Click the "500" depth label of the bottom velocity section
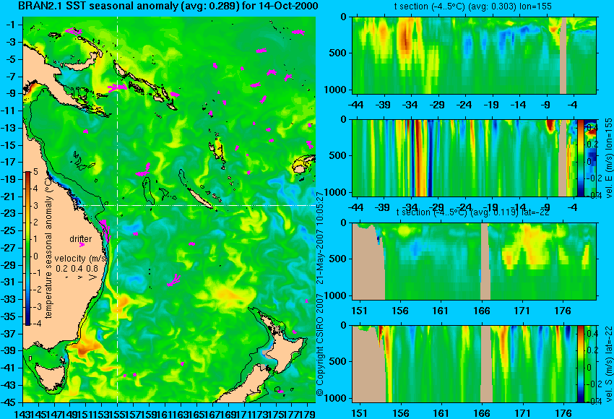The image size is (614, 419). click(338, 361)
